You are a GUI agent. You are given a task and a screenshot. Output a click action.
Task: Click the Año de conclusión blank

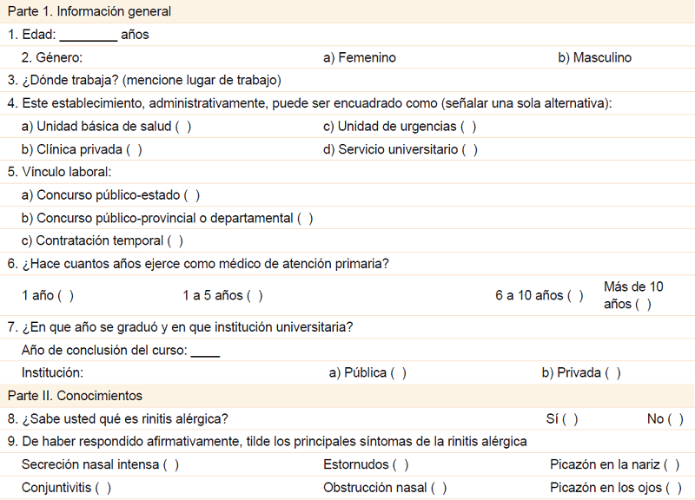[205, 351]
